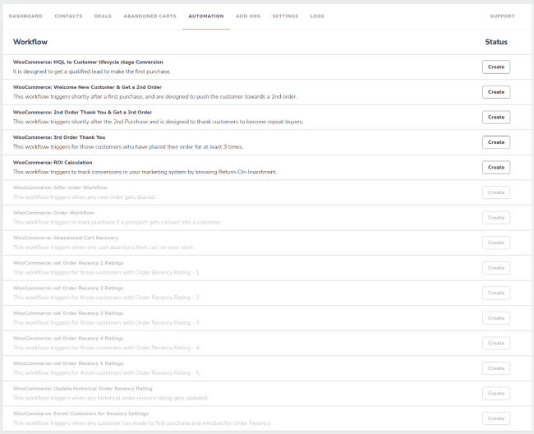Select 'WooCommerce: After order Workflow' title
Image resolution: width=534 pixels, height=434 pixels.
click(60, 187)
